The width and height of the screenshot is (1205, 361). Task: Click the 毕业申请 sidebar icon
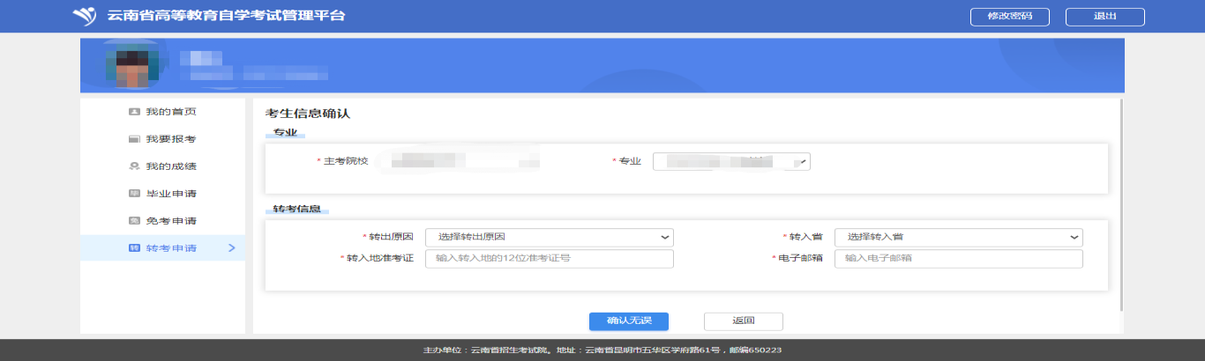point(134,194)
